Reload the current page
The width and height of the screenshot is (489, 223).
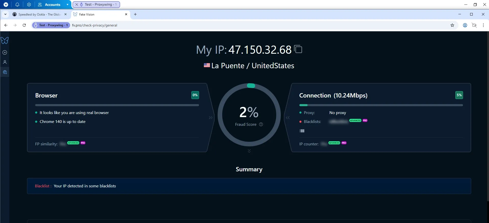[x=24, y=25]
